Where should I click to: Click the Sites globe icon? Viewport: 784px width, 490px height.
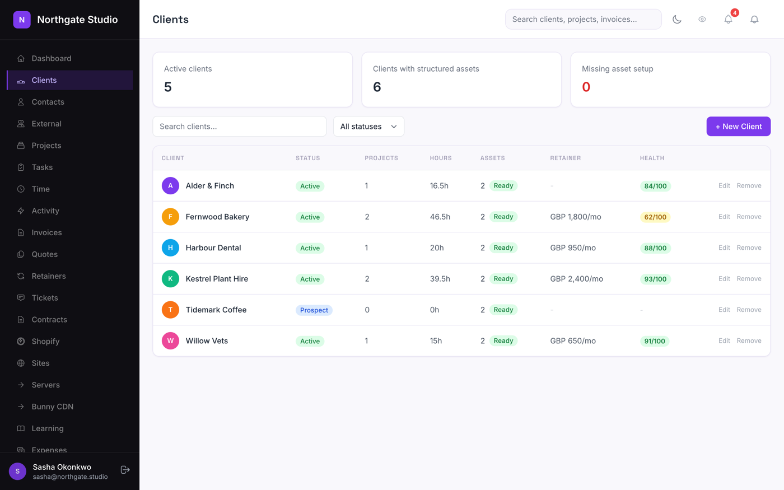coord(21,363)
